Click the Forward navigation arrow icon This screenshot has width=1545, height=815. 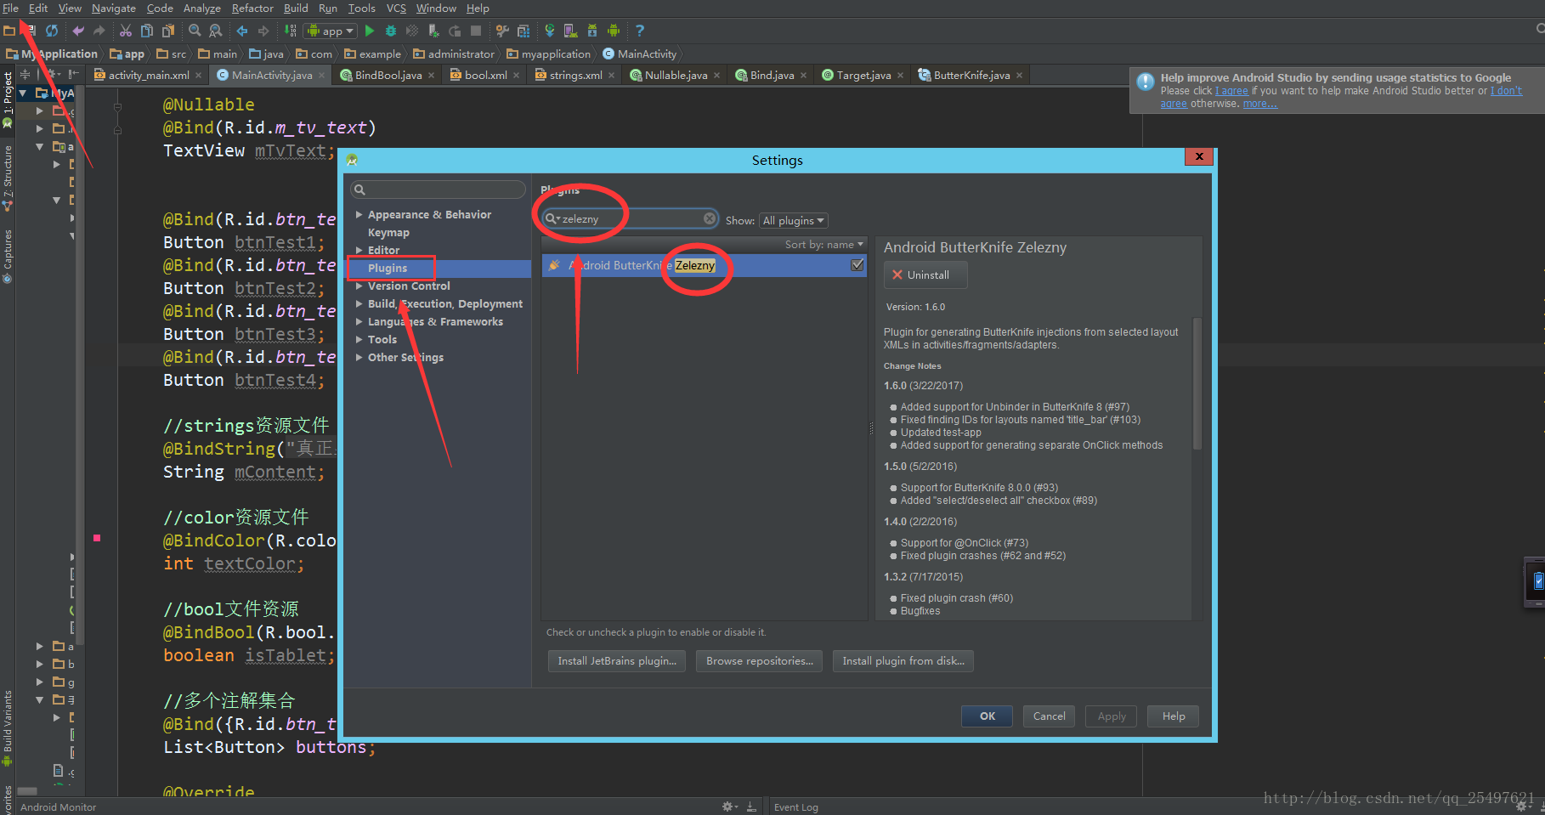pyautogui.click(x=263, y=31)
